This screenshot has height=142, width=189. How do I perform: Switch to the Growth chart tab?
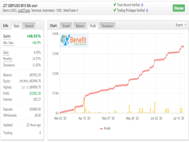[x=66, y=26]
